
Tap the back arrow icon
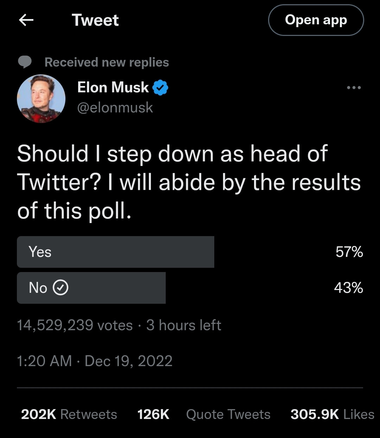[26, 20]
